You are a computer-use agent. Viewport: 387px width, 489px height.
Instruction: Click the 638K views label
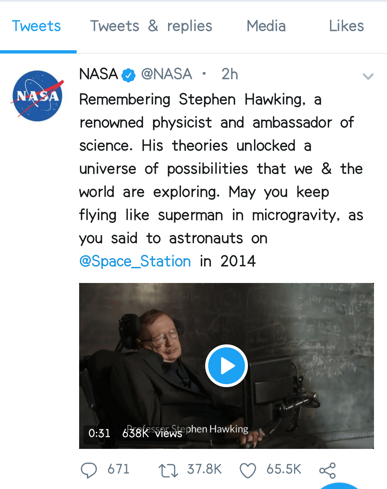(152, 433)
